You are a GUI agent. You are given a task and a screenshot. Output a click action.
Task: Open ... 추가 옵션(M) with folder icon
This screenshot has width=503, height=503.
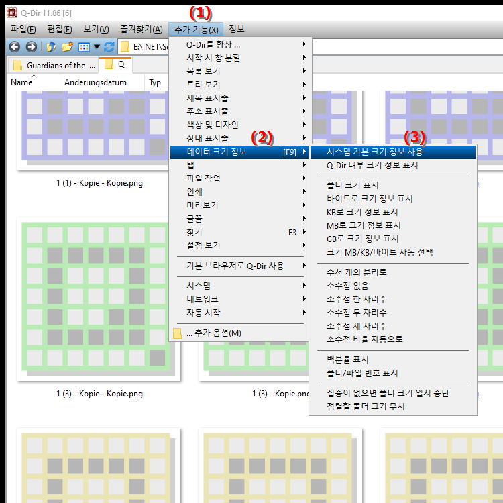coord(239,333)
